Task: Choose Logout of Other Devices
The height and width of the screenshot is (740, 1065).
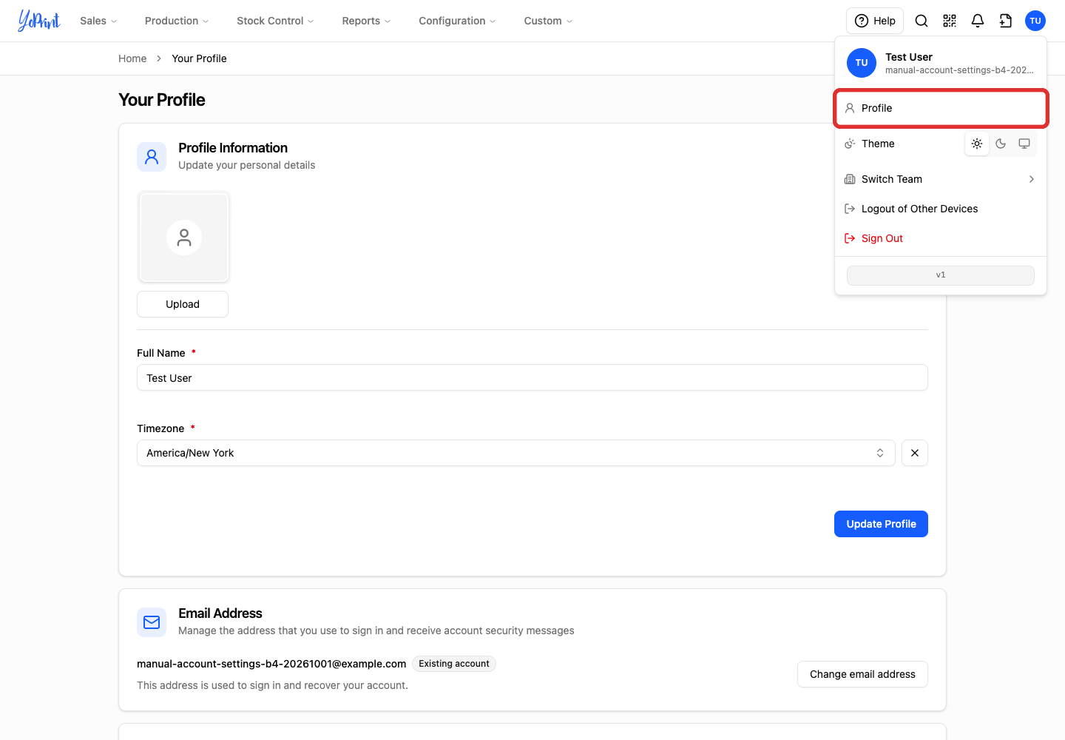Action: click(x=941, y=209)
